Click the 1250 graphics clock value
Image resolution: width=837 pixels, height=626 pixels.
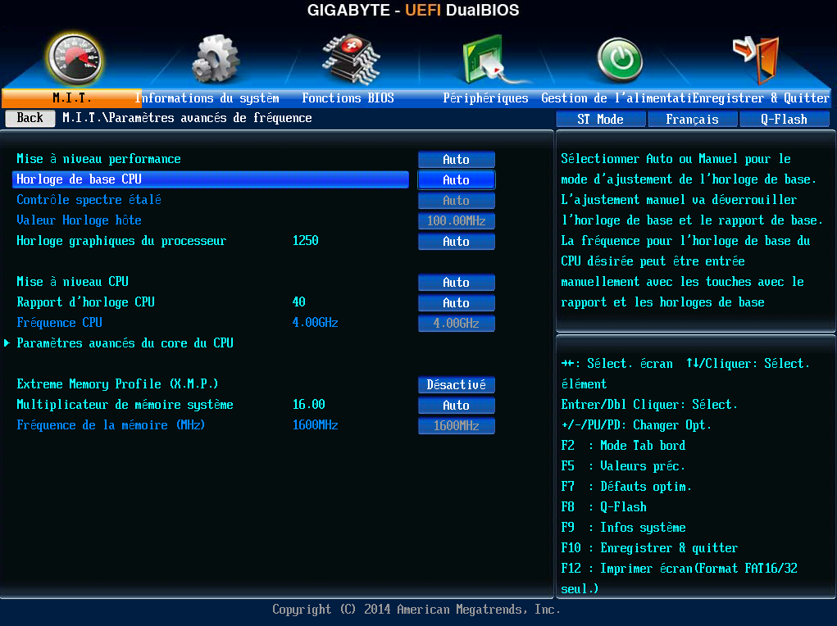pyautogui.click(x=305, y=241)
